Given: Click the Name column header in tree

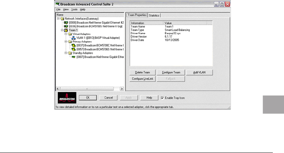Looking at the screenshot, I should tap(90, 15).
